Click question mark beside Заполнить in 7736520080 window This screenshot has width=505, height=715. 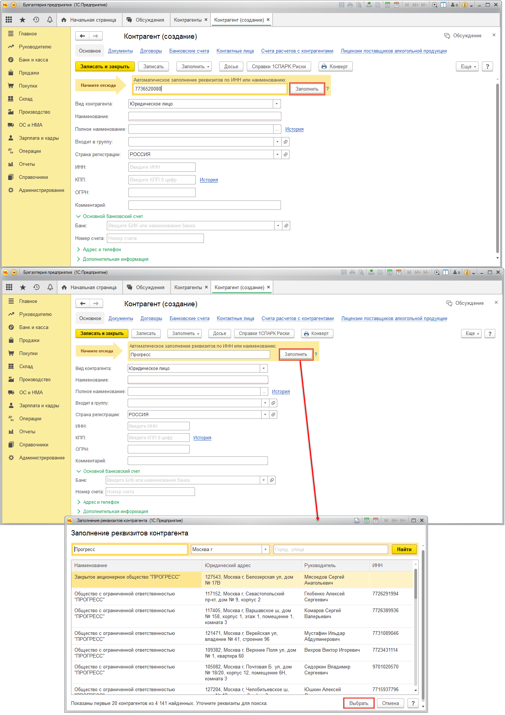coord(327,89)
